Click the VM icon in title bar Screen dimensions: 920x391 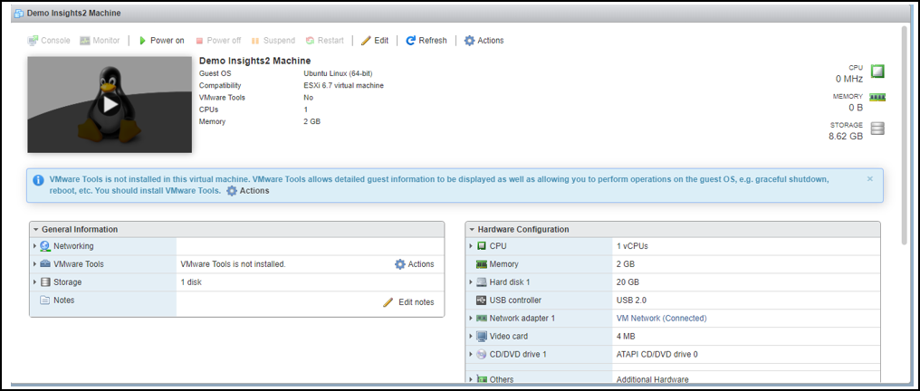point(19,13)
